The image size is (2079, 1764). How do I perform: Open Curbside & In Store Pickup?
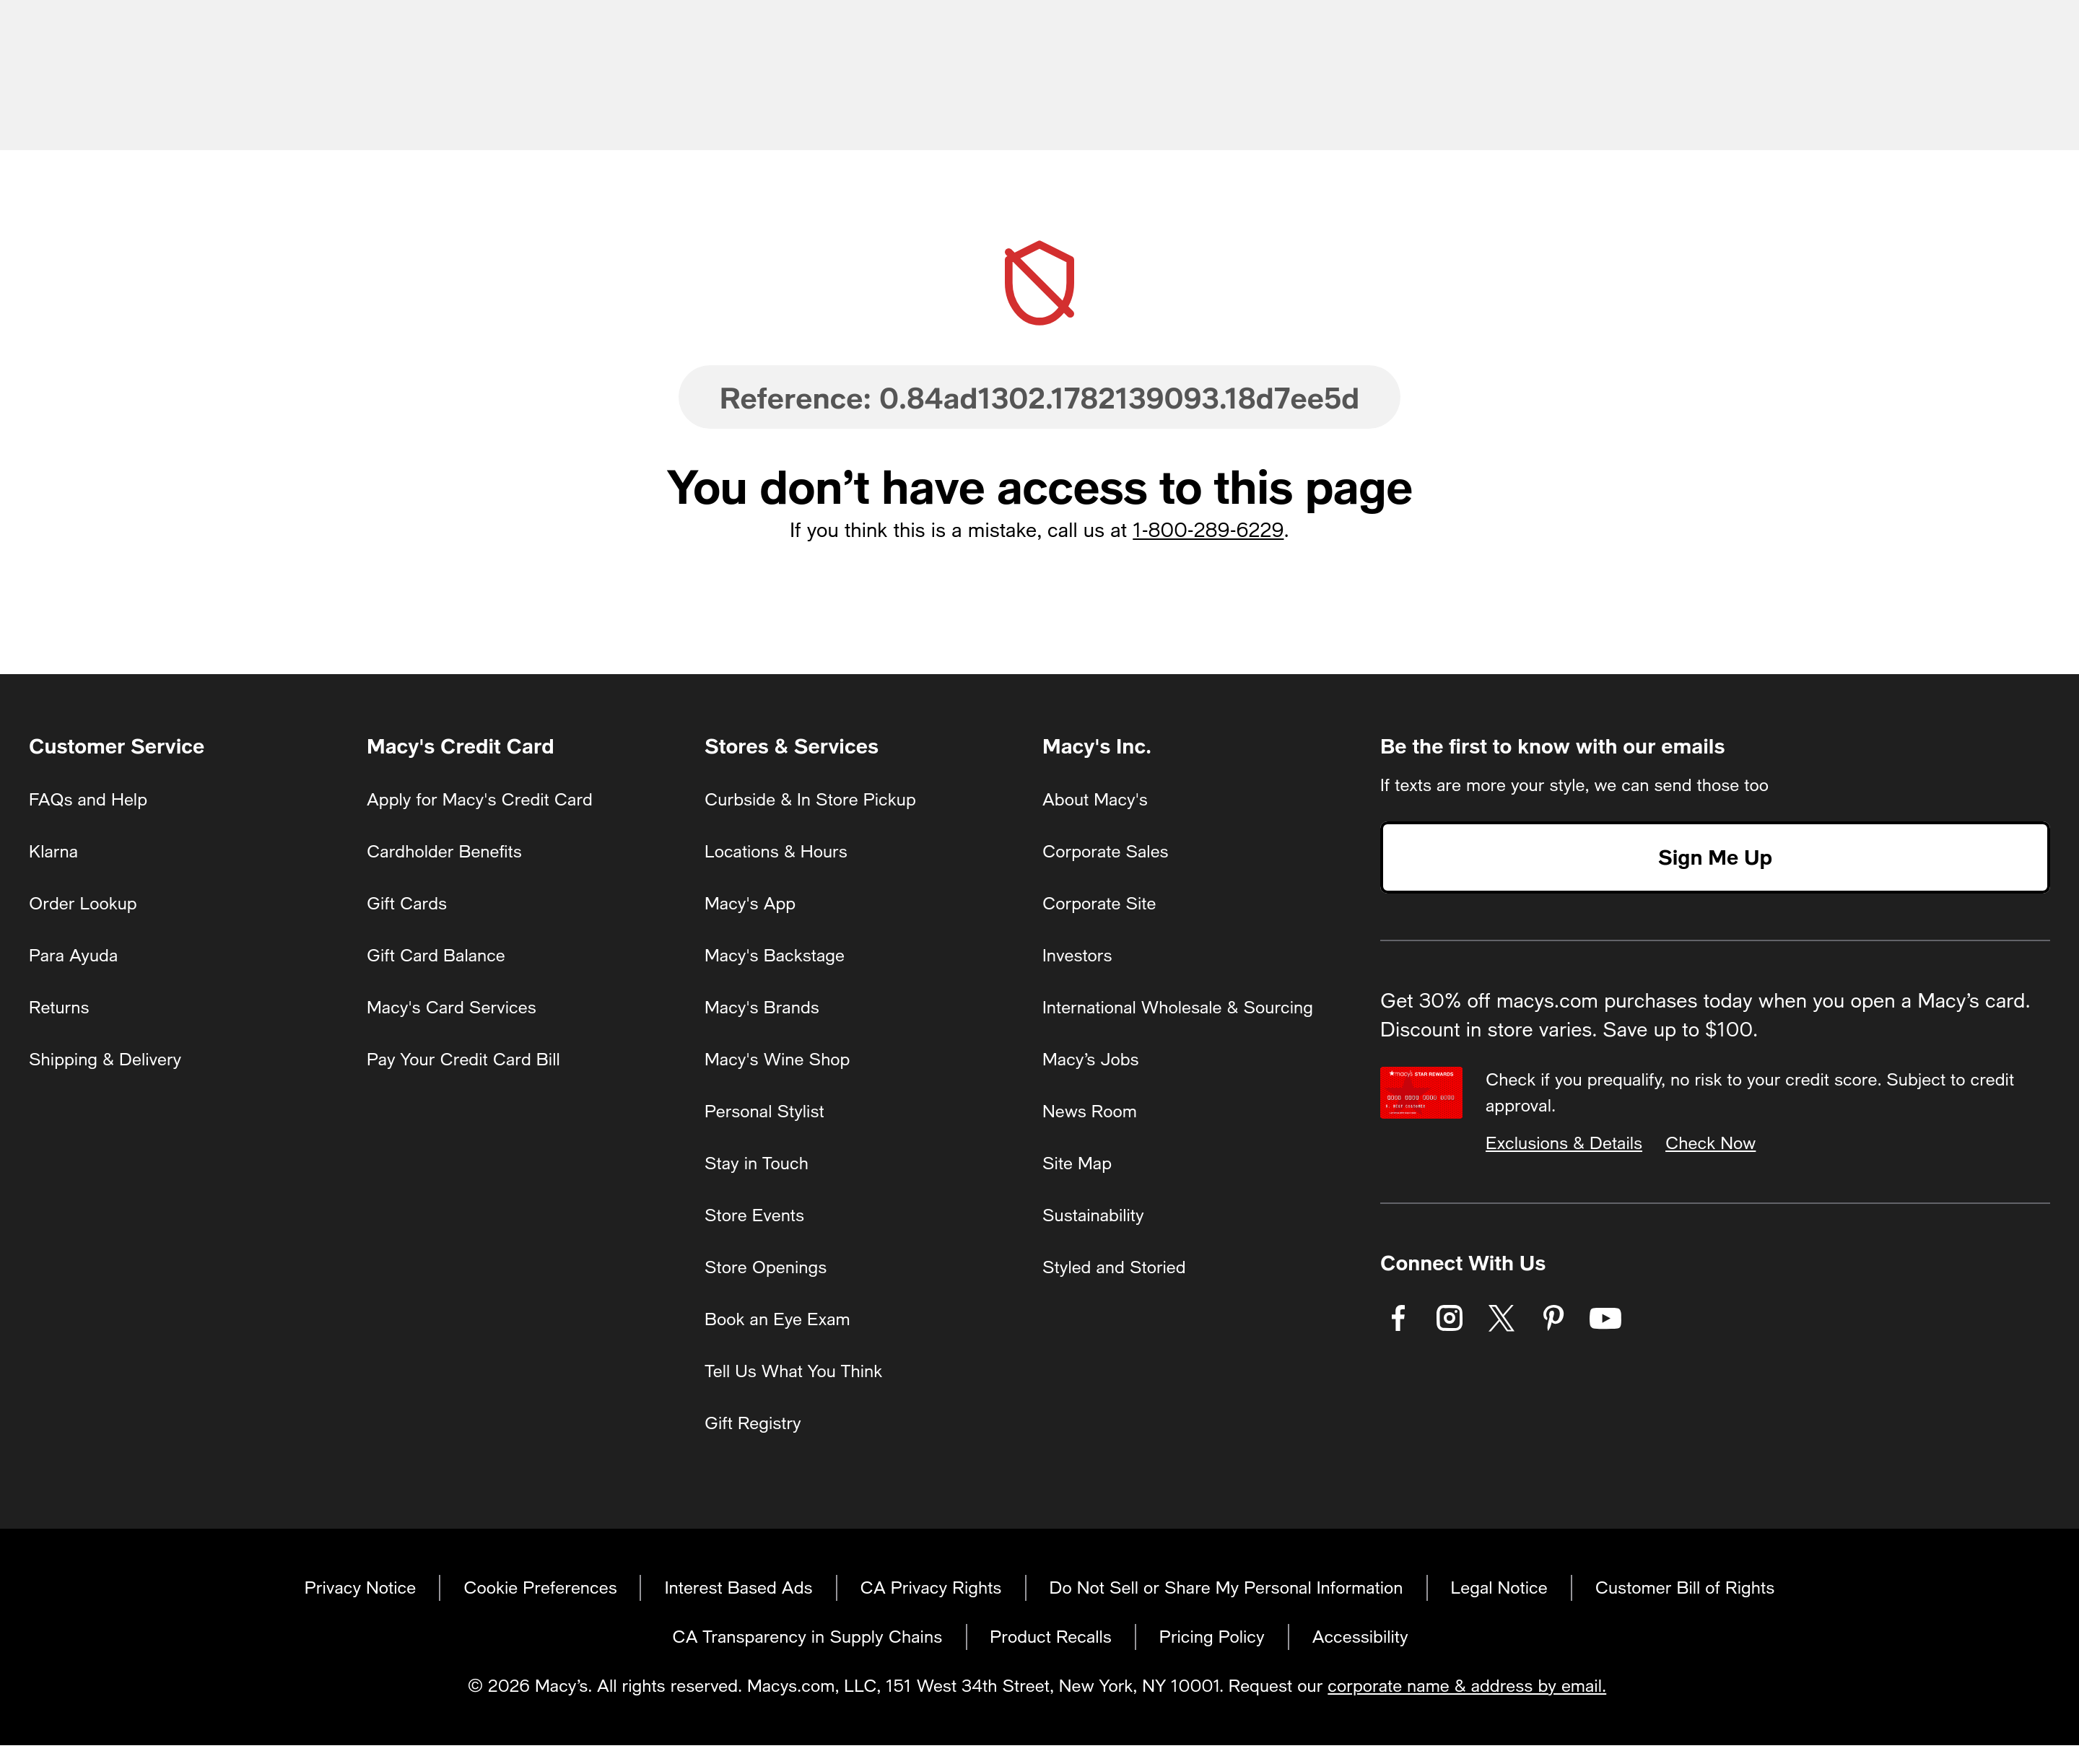click(x=809, y=799)
